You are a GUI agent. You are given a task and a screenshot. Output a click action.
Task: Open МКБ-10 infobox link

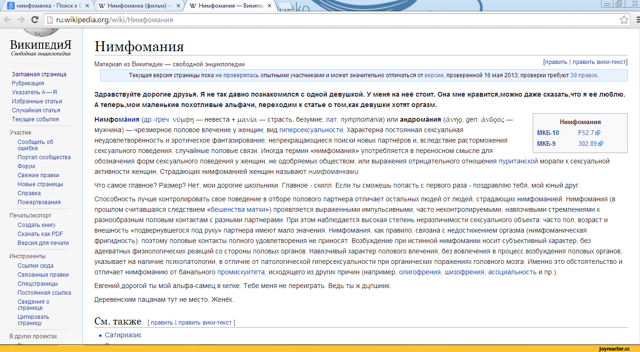point(548,133)
